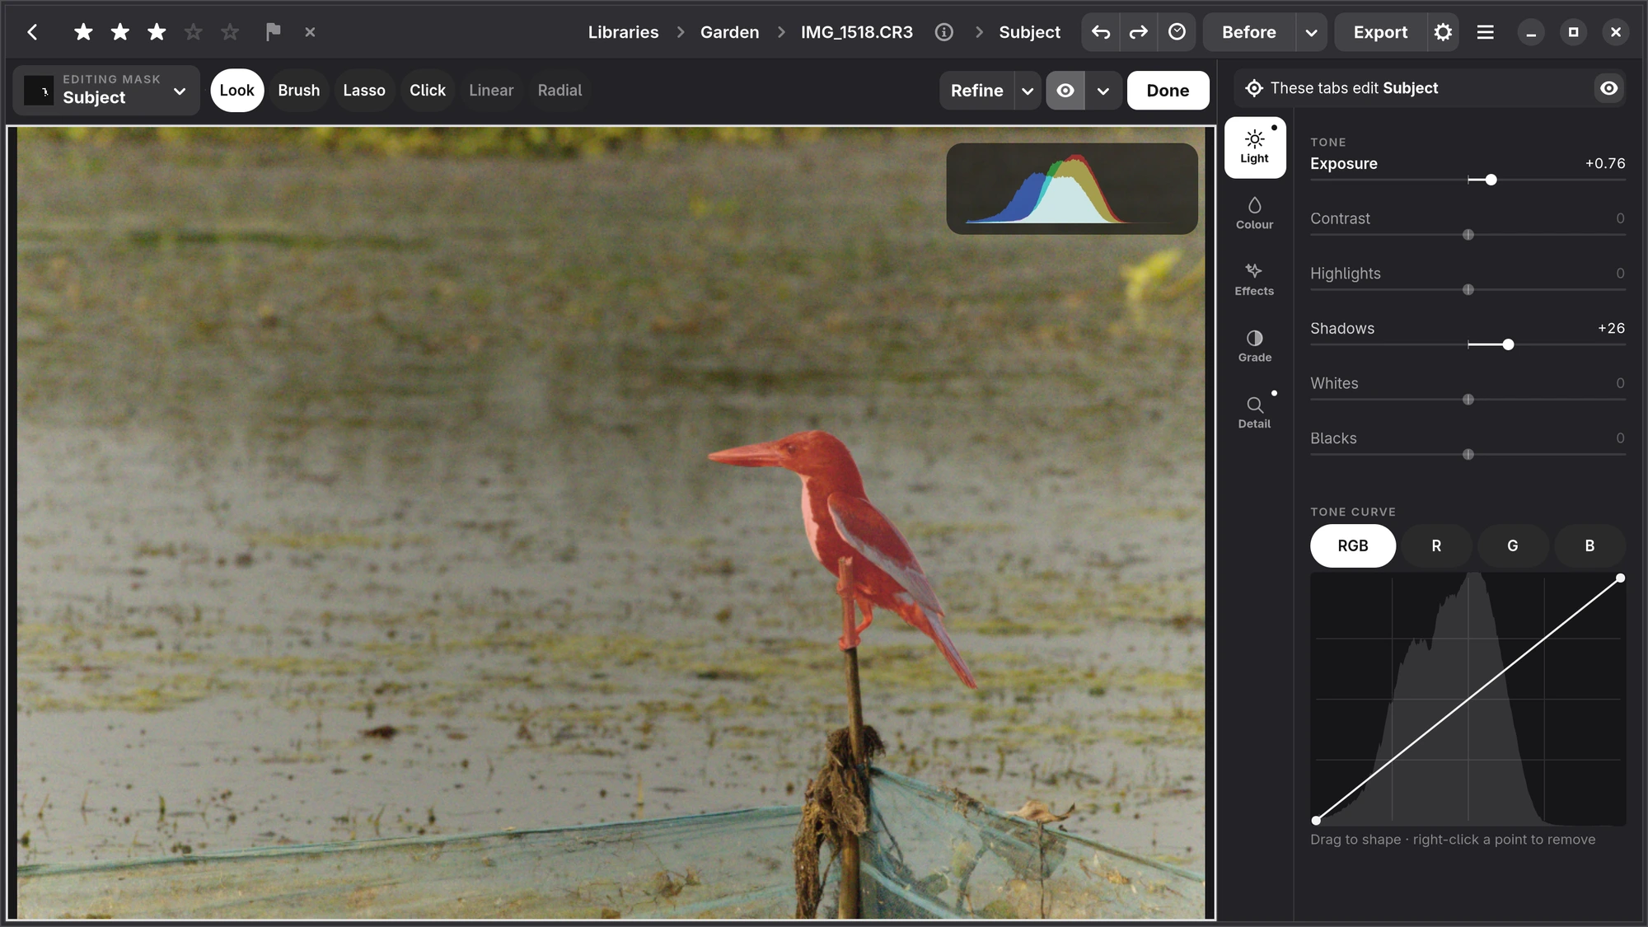The width and height of the screenshot is (1648, 927).
Task: Open the Colour tab
Action: 1254,213
